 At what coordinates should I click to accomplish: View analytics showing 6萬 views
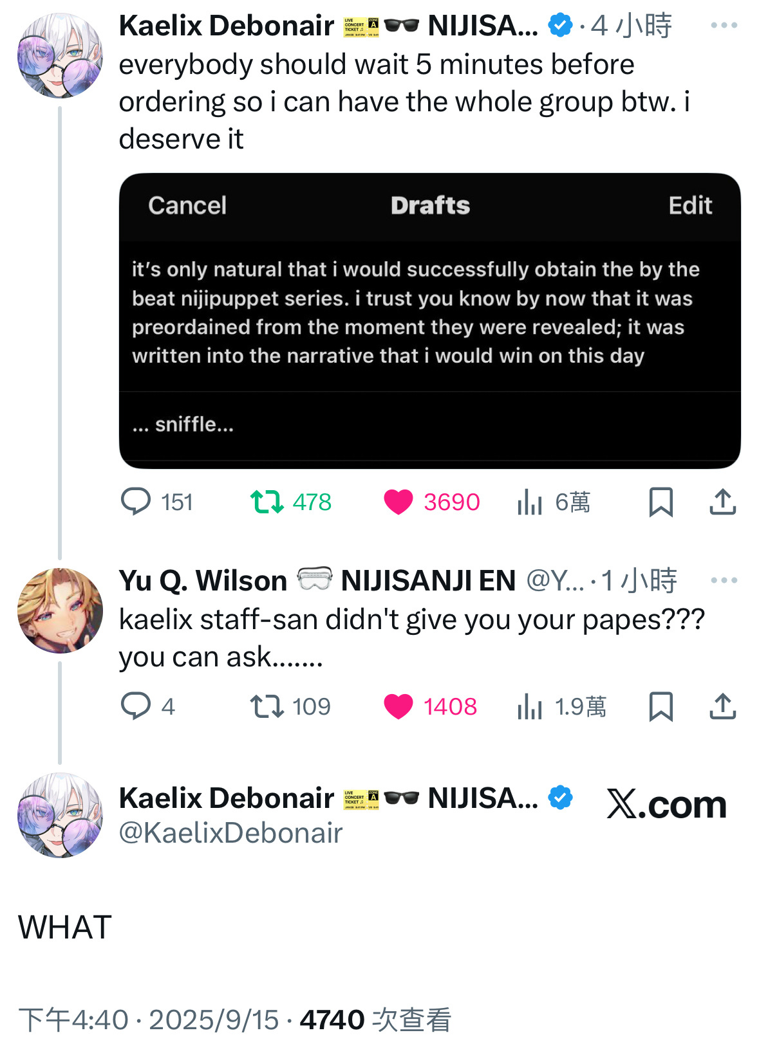[x=530, y=502]
